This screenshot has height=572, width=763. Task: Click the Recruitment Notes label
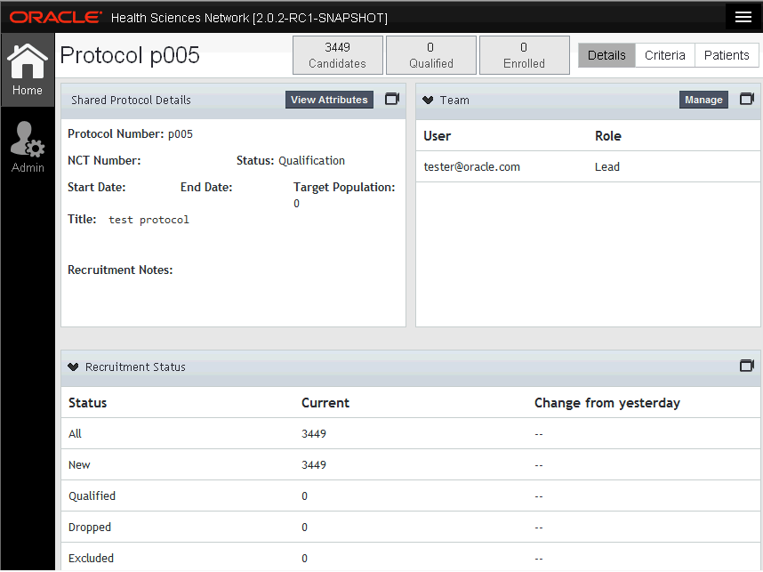point(120,270)
